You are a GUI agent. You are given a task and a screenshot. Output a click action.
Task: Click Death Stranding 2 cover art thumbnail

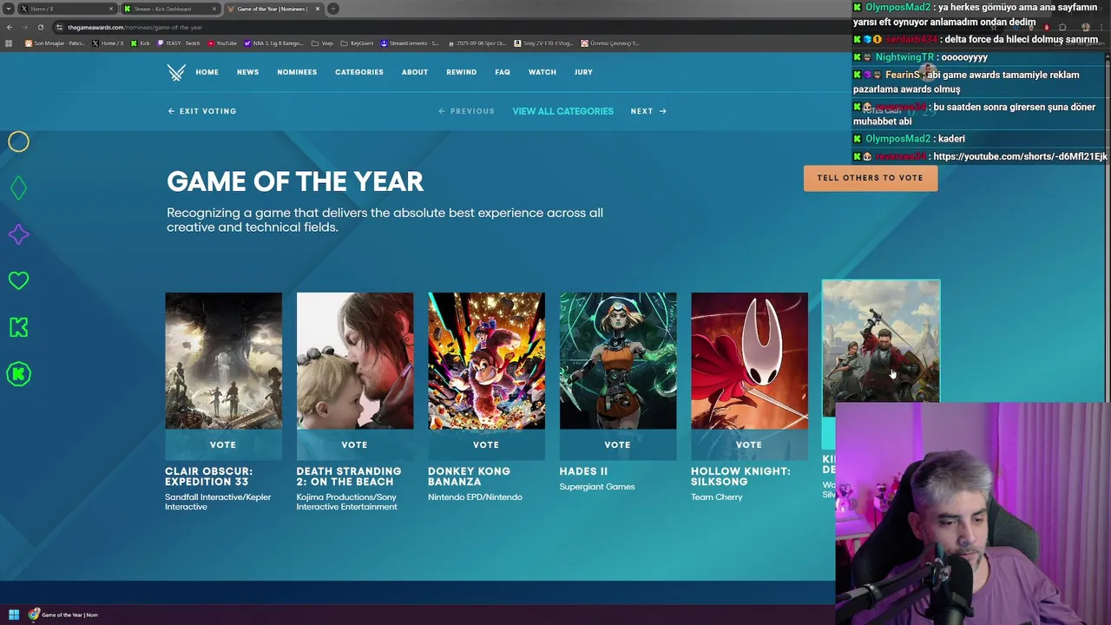[355, 361]
